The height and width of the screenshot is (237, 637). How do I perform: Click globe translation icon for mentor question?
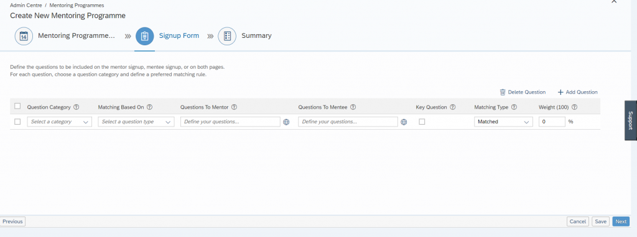(x=286, y=122)
